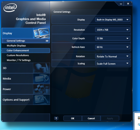Open Monitor / TV Settings
The image size is (140, 130).
click(x=26, y=60)
